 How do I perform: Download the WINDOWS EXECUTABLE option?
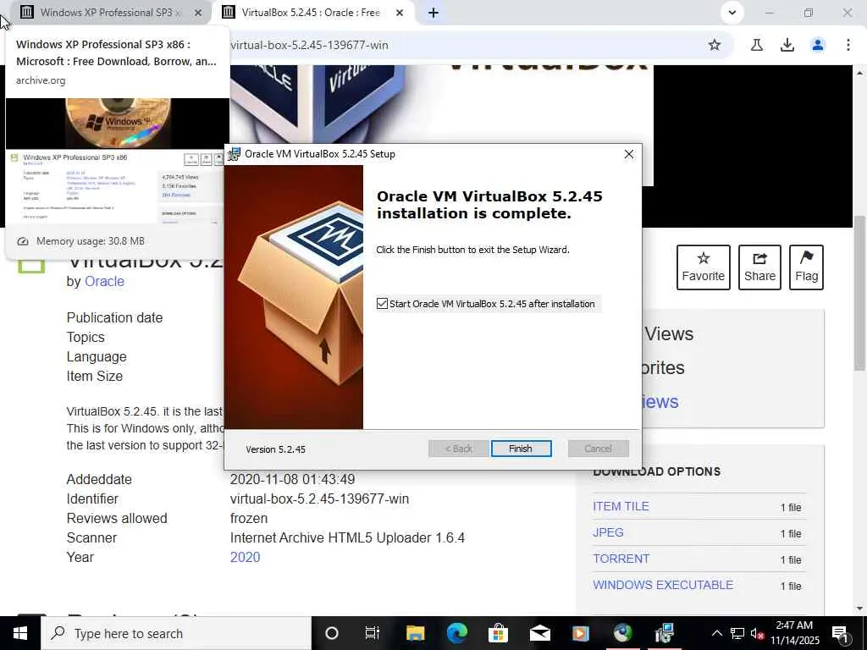click(663, 585)
